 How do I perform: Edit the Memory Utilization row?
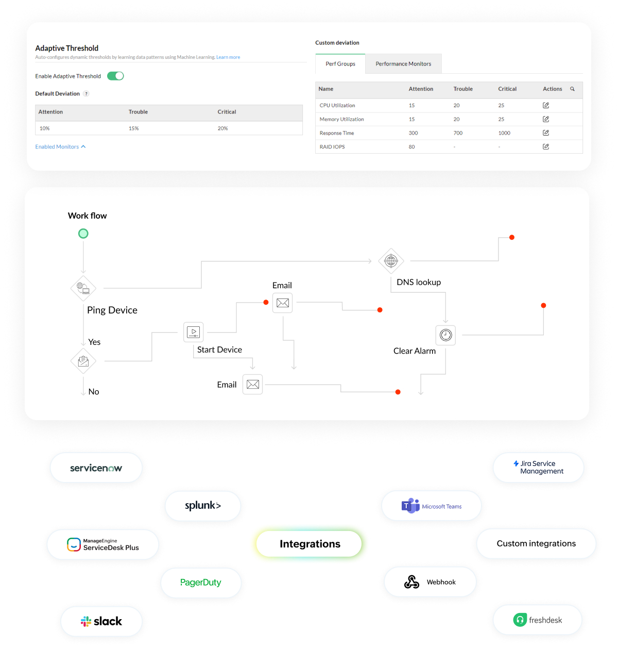coord(546,119)
